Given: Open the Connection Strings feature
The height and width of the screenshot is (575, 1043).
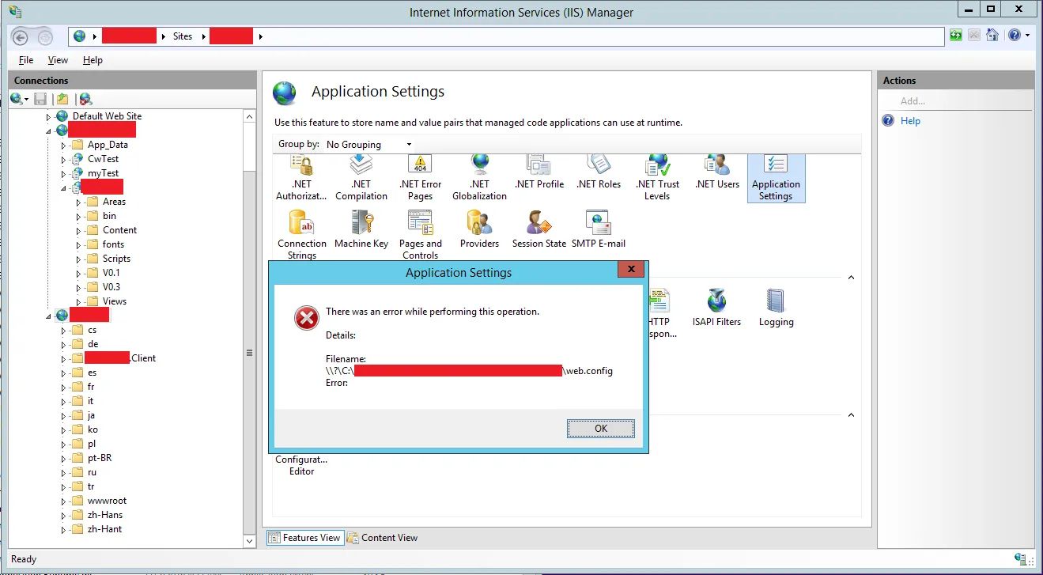Looking at the screenshot, I should click(302, 235).
